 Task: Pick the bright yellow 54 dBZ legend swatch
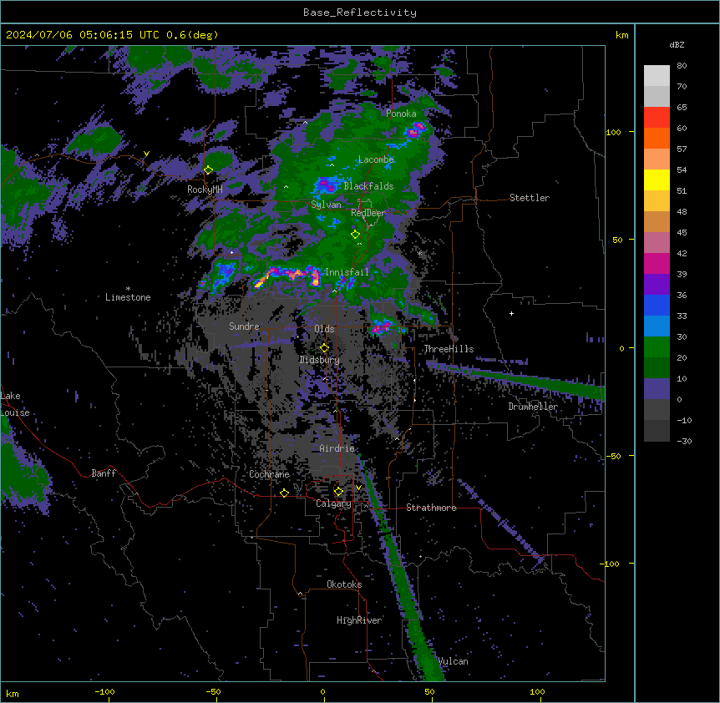pos(657,180)
